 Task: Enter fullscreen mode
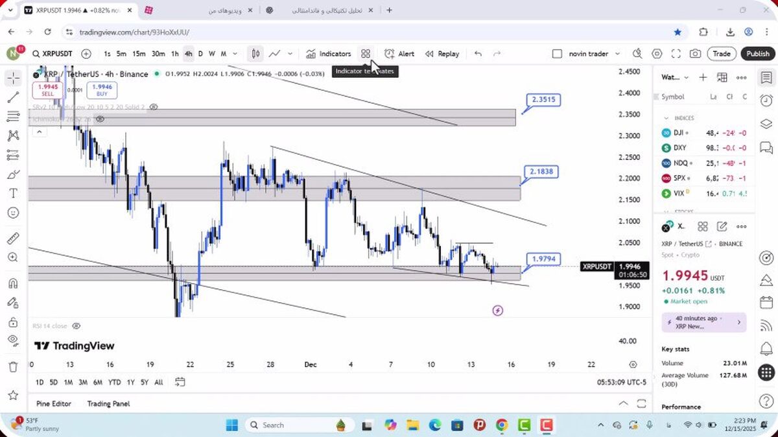pos(676,54)
